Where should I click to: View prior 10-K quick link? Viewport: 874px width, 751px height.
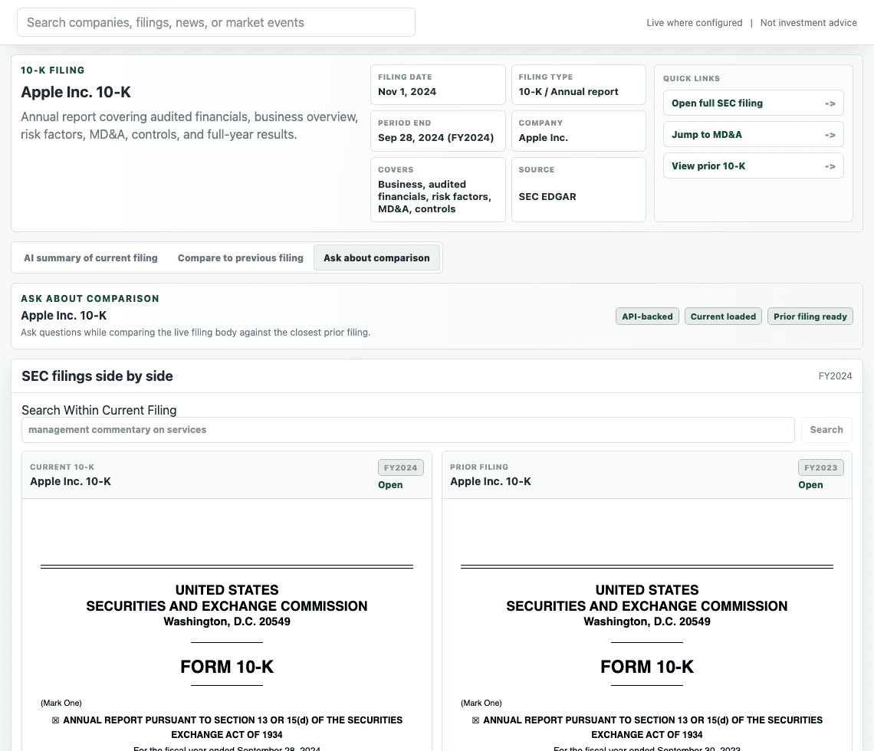coord(753,166)
